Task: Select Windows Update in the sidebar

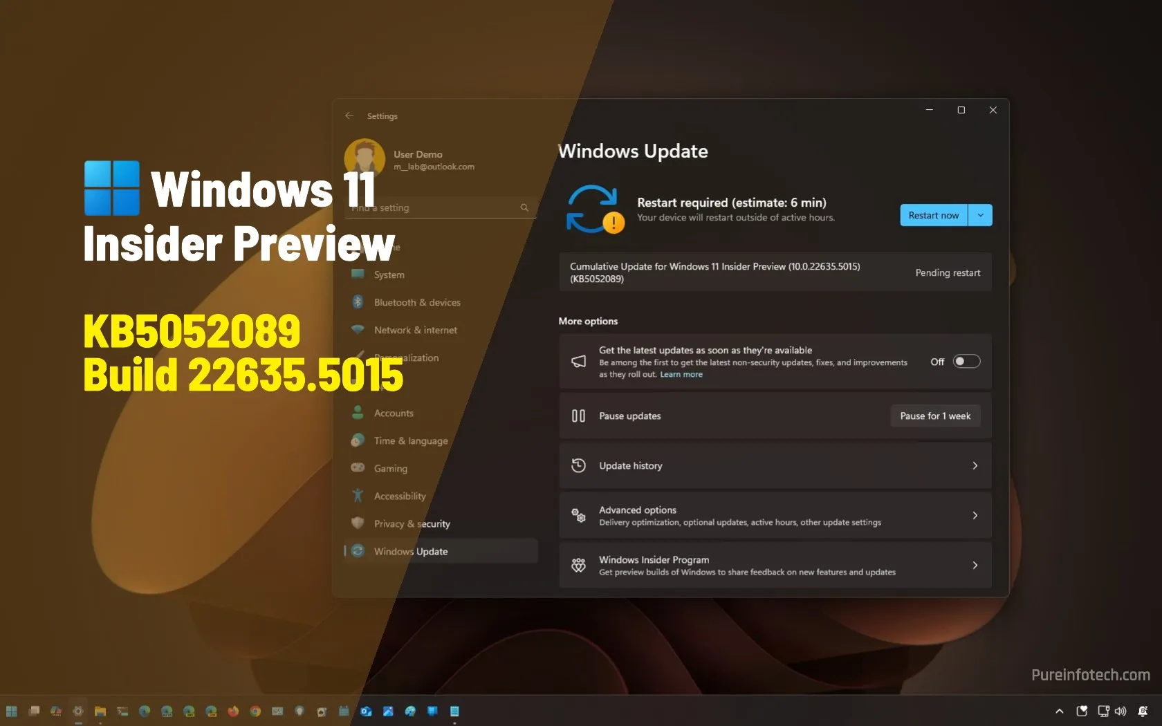Action: click(x=409, y=551)
